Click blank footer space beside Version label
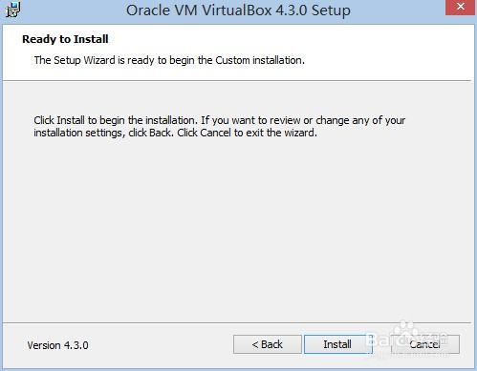This screenshot has height=371, width=477. pyautogui.click(x=160, y=345)
